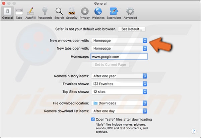Switch to the Security preferences pane
Screen dimensions: 201x138
(x=71, y=13)
